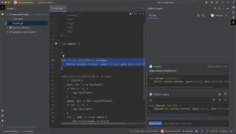The width and height of the screenshot is (236, 134).
Task: Create new file from generated code icon
Action: tap(225, 100)
